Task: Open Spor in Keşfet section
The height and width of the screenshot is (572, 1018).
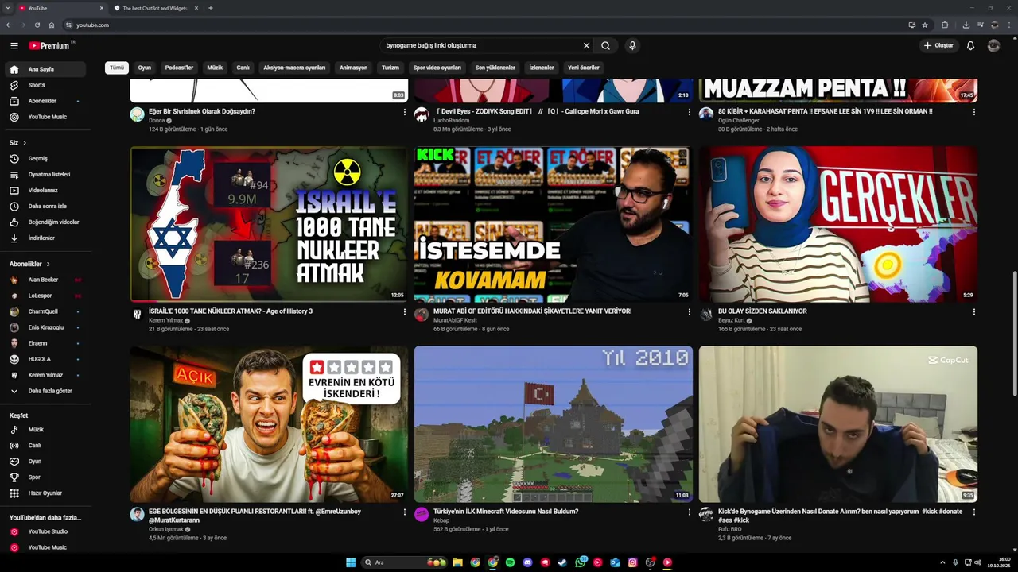Action: [x=46, y=477]
